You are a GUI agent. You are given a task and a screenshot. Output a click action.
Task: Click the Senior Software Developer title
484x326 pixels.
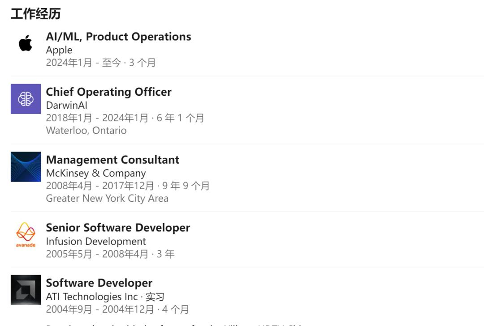tap(118, 228)
